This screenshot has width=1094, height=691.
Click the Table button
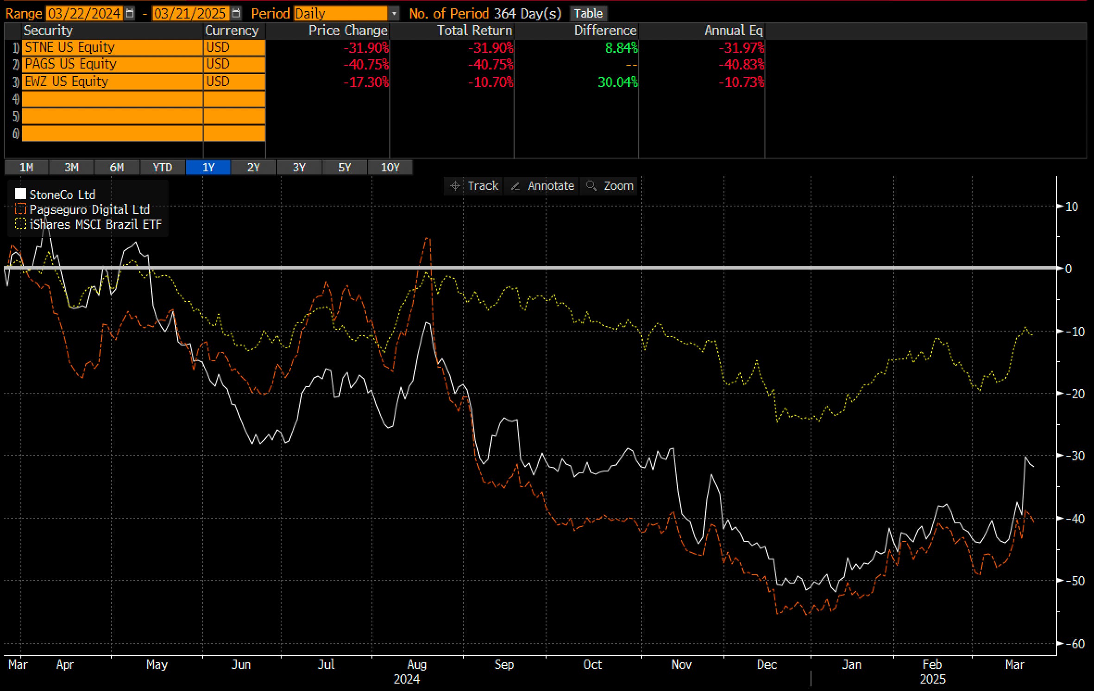click(588, 13)
